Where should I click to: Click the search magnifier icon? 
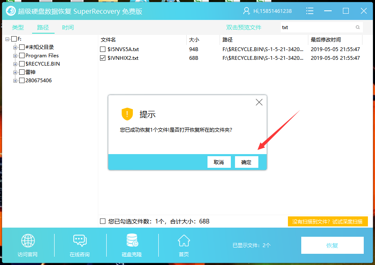pos(357,27)
